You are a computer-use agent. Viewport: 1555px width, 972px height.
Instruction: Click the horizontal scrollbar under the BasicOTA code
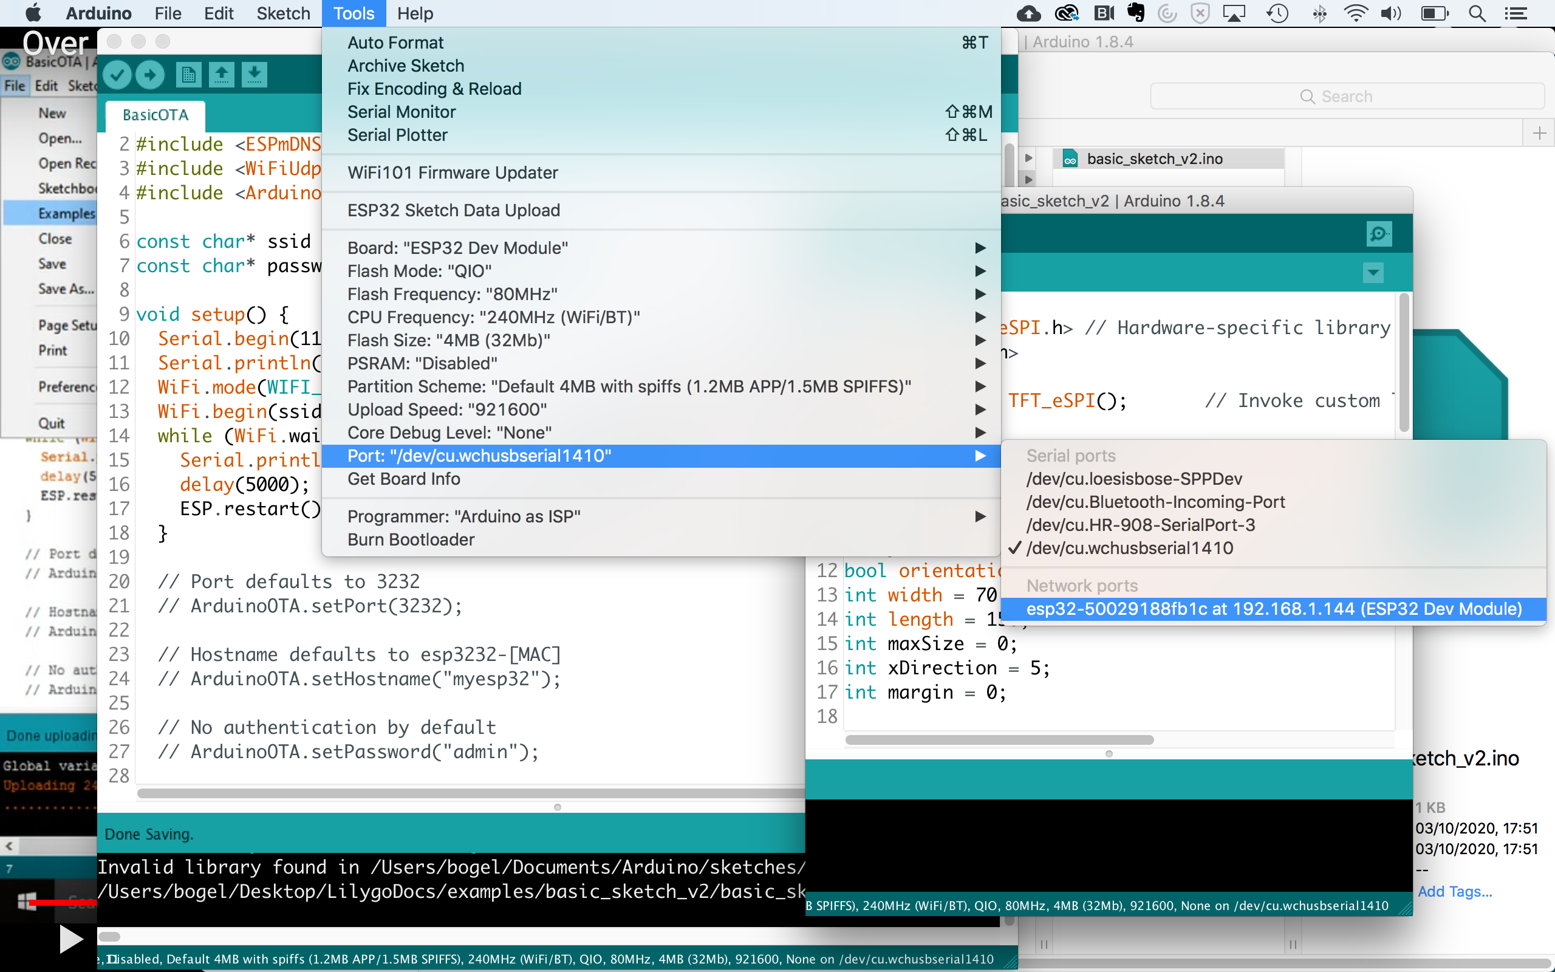tap(469, 793)
